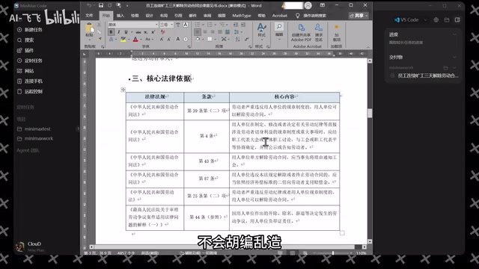Open the Paragraph dialog launcher
479x269 pixels.
(x=250, y=46)
